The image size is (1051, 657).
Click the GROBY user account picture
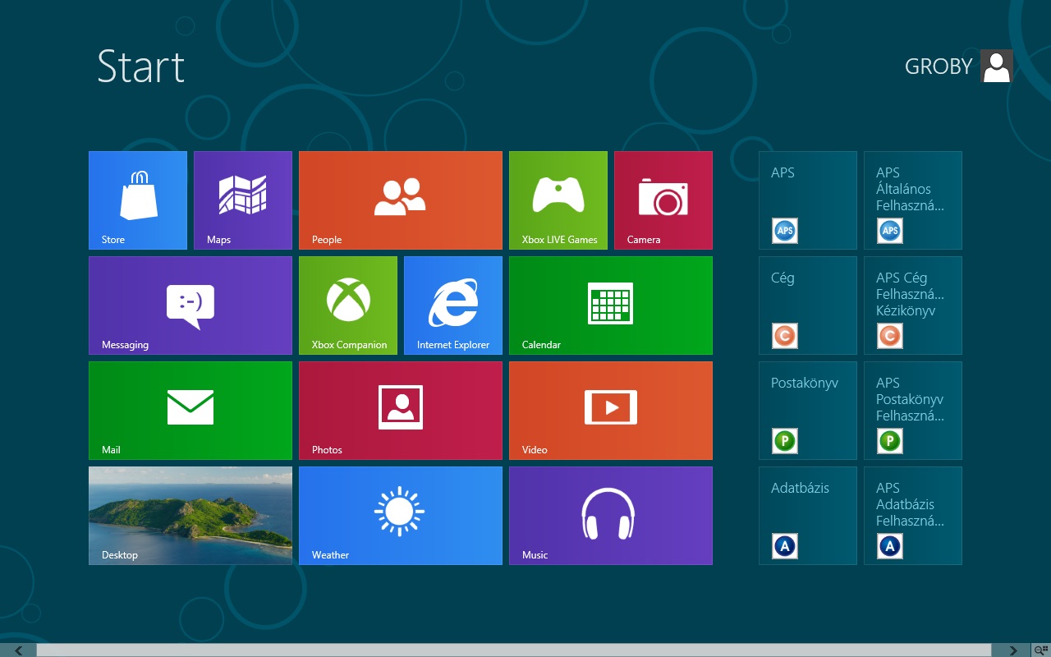[x=997, y=67]
